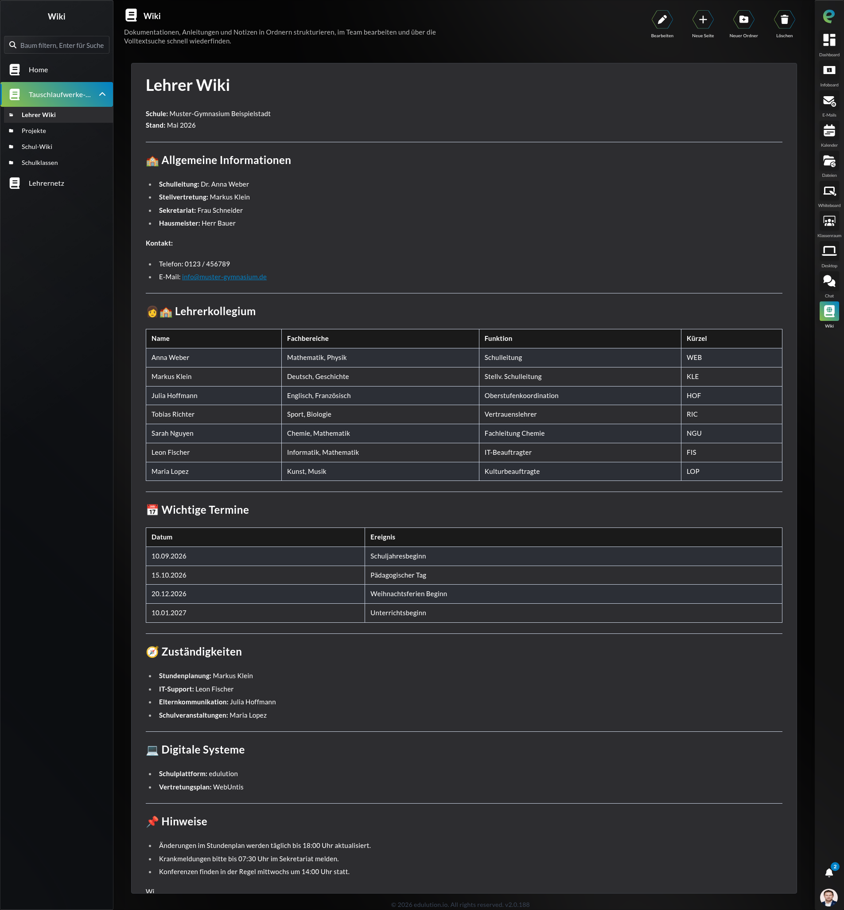Click the Telefon: 0123 / 456789 line
The image size is (844, 910).
tap(194, 264)
